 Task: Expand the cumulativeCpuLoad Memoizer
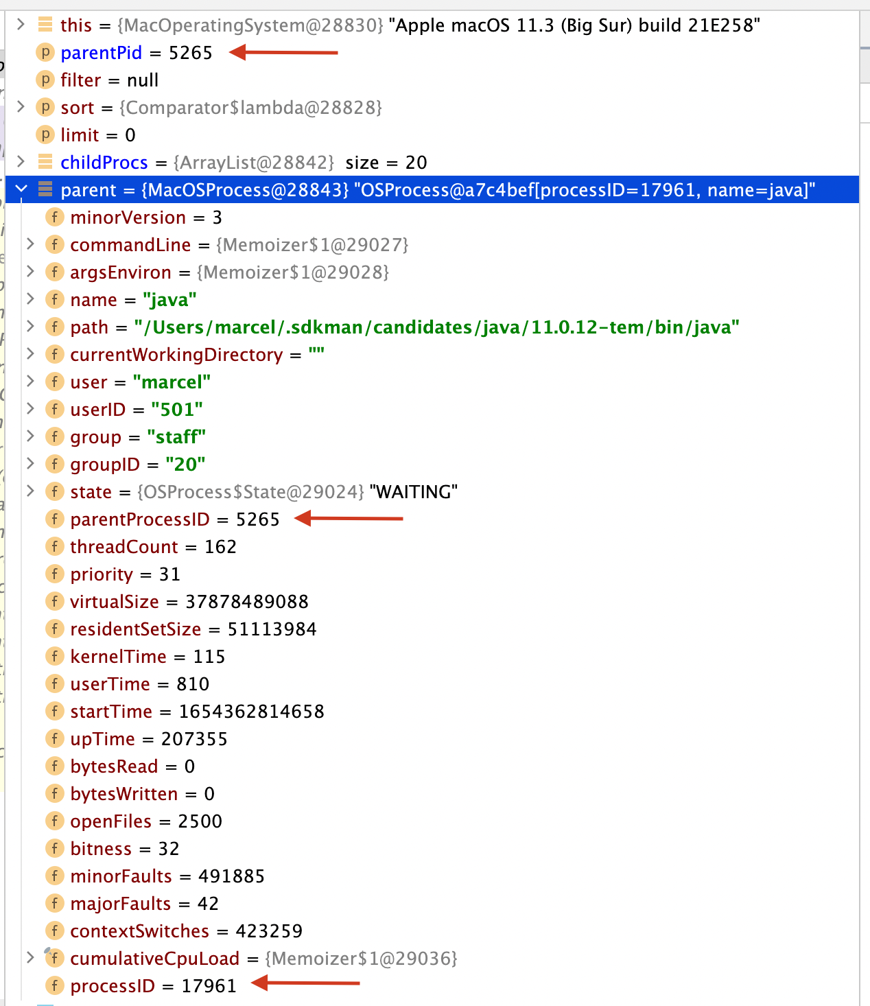[30, 958]
